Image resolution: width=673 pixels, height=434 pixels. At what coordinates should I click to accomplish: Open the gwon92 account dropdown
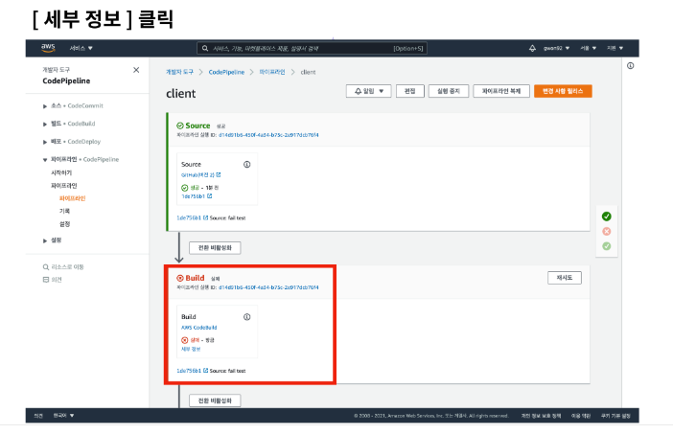coord(556,48)
